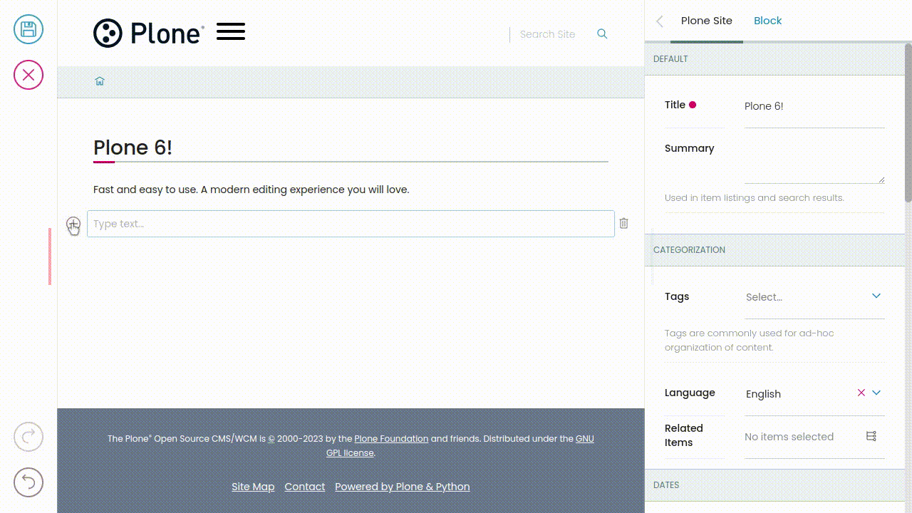Image resolution: width=912 pixels, height=513 pixels.
Task: Click the Home breadcrumb icon
Action: pos(100,81)
